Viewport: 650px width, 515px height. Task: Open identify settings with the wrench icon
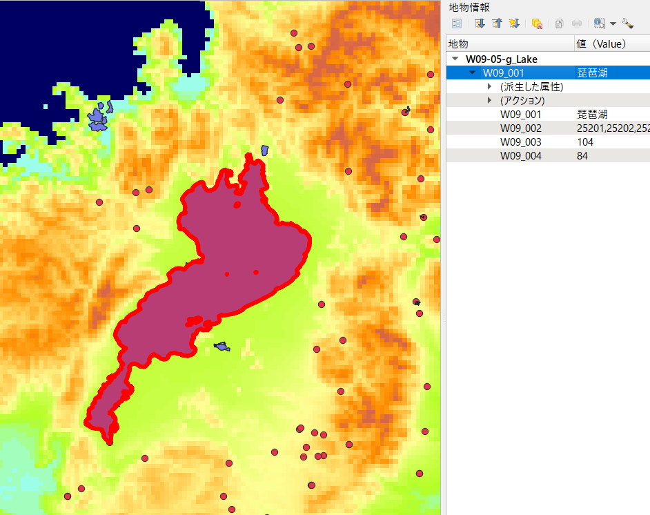pyautogui.click(x=628, y=23)
